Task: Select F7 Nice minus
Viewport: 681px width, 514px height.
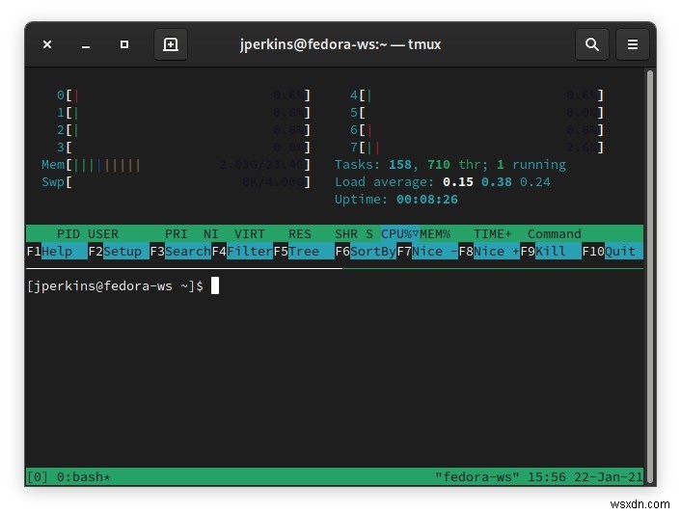Action: pos(427,252)
